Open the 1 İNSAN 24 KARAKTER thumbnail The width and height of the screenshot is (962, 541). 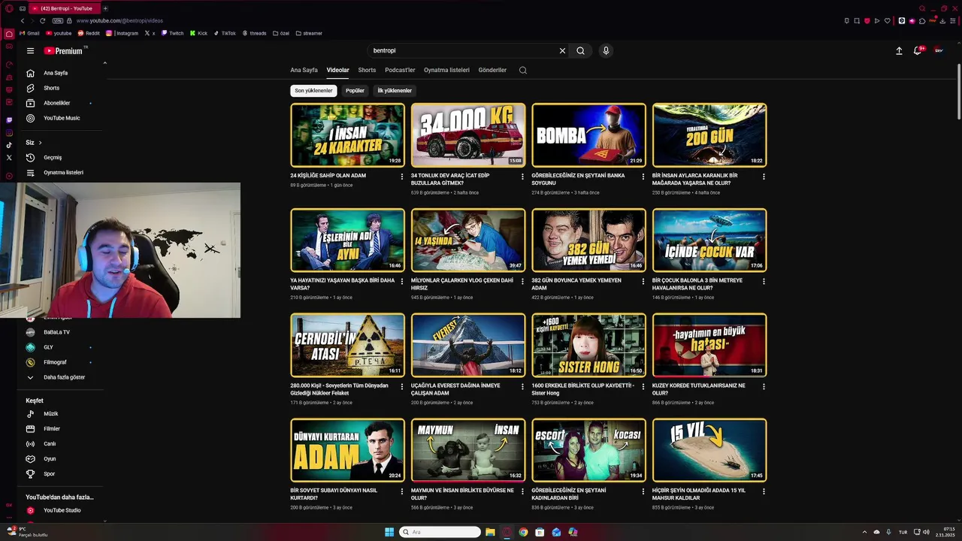[347, 135]
